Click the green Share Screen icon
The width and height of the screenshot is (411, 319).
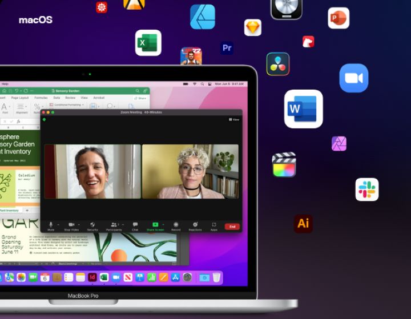[155, 225]
